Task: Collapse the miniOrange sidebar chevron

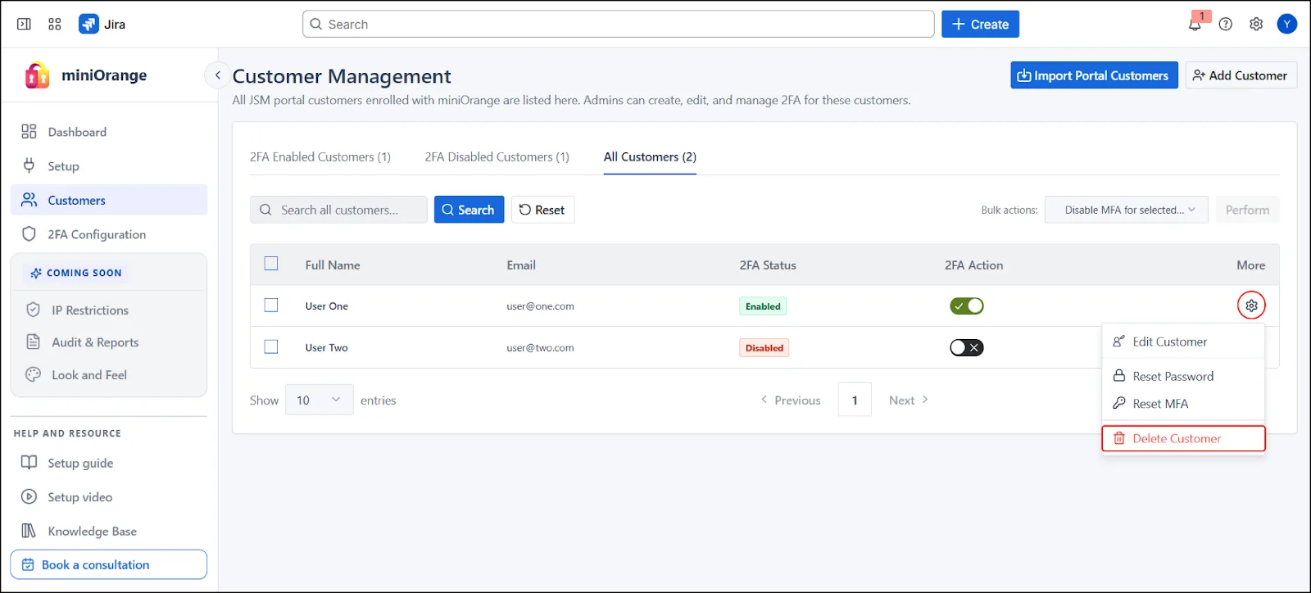Action: [217, 75]
